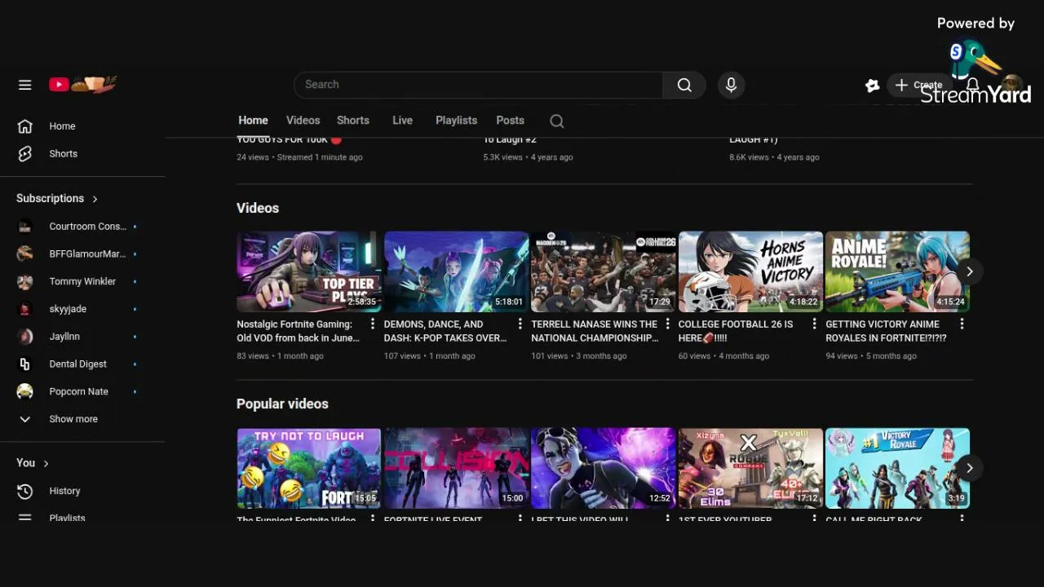1044x587 pixels.
Task: Open options for GETTING VICTORY ANIME ROYALES video
Action: [x=962, y=324]
